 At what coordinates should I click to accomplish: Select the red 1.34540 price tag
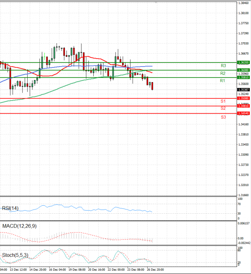pos(243,114)
